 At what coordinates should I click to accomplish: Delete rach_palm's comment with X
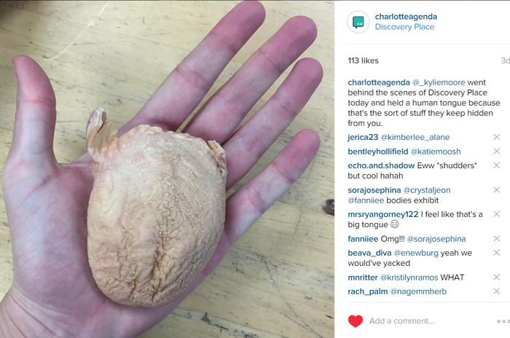pos(496,291)
